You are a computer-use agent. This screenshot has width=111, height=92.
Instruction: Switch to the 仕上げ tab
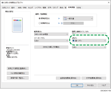(x=31, y=8)
